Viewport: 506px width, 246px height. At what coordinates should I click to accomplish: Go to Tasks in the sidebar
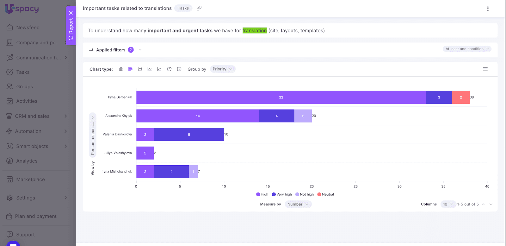[23, 72]
